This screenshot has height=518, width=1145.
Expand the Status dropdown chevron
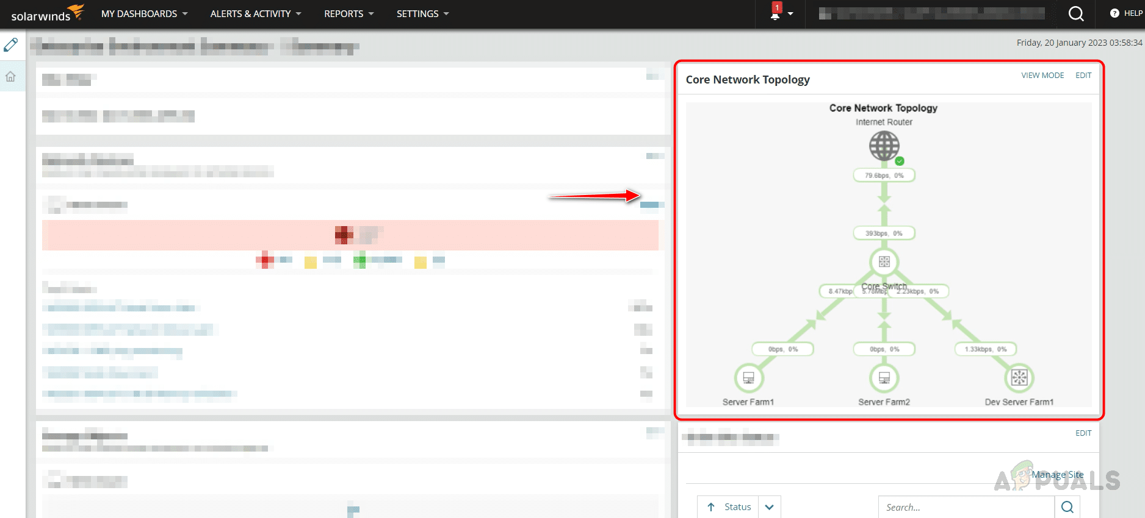pyautogui.click(x=770, y=507)
